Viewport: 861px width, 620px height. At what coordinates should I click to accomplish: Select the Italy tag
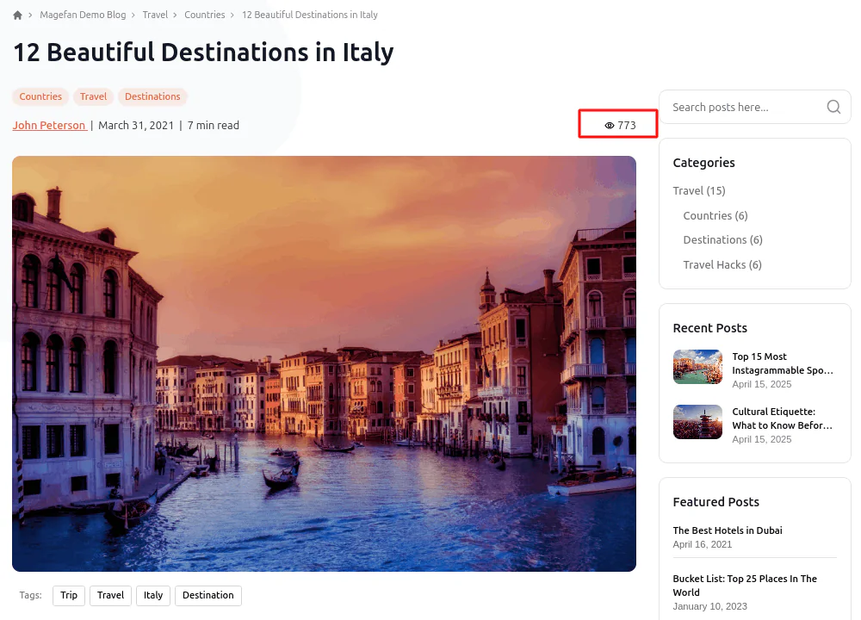tap(153, 595)
